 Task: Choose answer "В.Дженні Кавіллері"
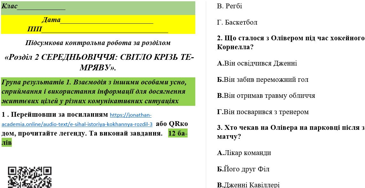tap(248, 185)
